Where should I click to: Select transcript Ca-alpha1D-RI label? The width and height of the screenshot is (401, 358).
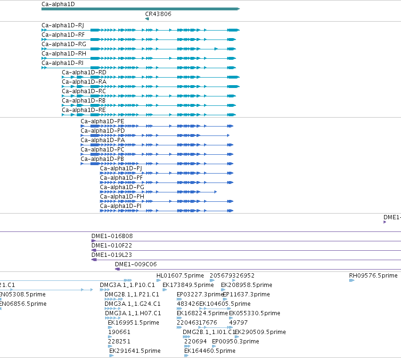coord(62,63)
